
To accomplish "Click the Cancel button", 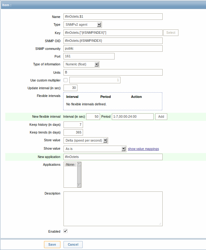I will tap(73, 245).
